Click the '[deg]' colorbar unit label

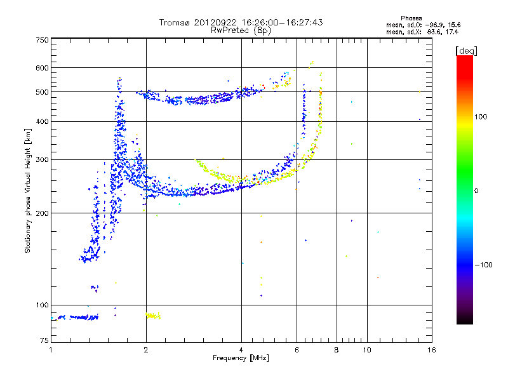466,51
